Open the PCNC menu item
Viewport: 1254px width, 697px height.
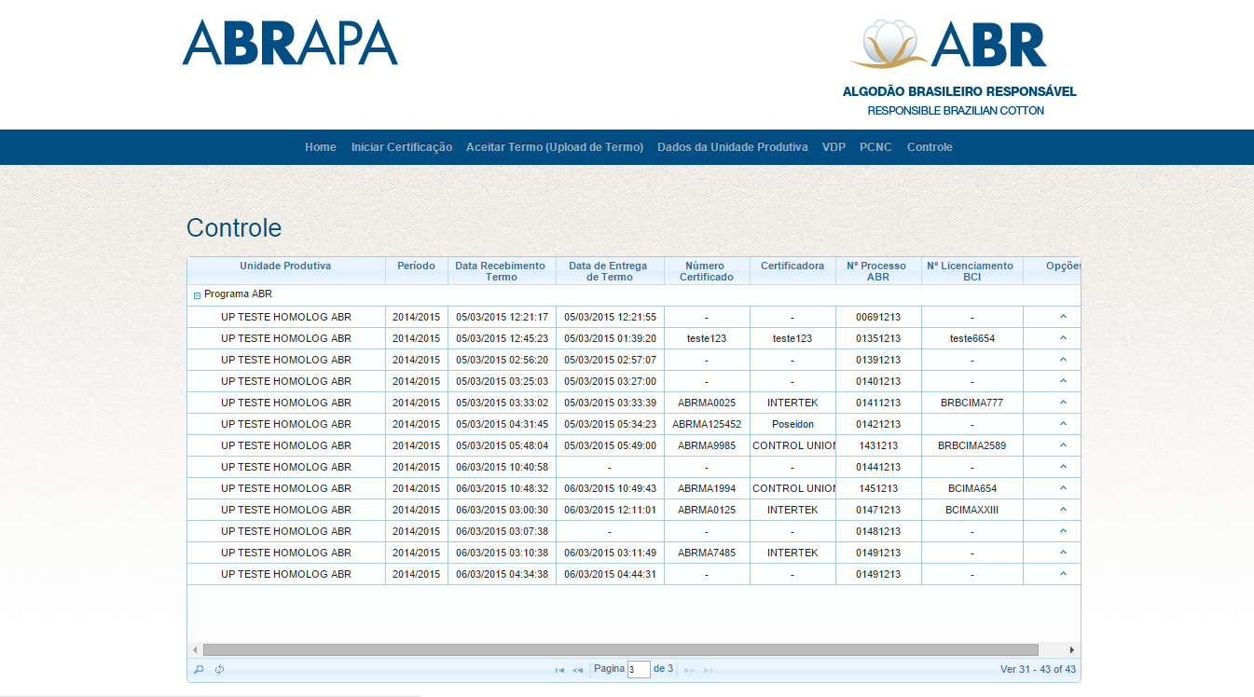pos(875,147)
